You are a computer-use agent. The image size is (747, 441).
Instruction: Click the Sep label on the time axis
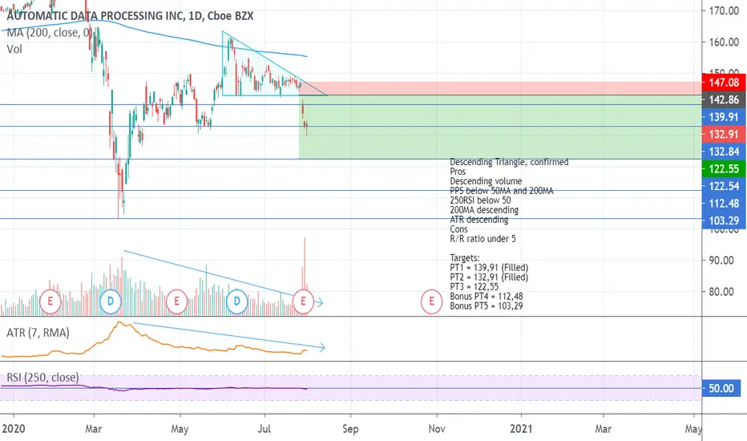[x=350, y=429]
